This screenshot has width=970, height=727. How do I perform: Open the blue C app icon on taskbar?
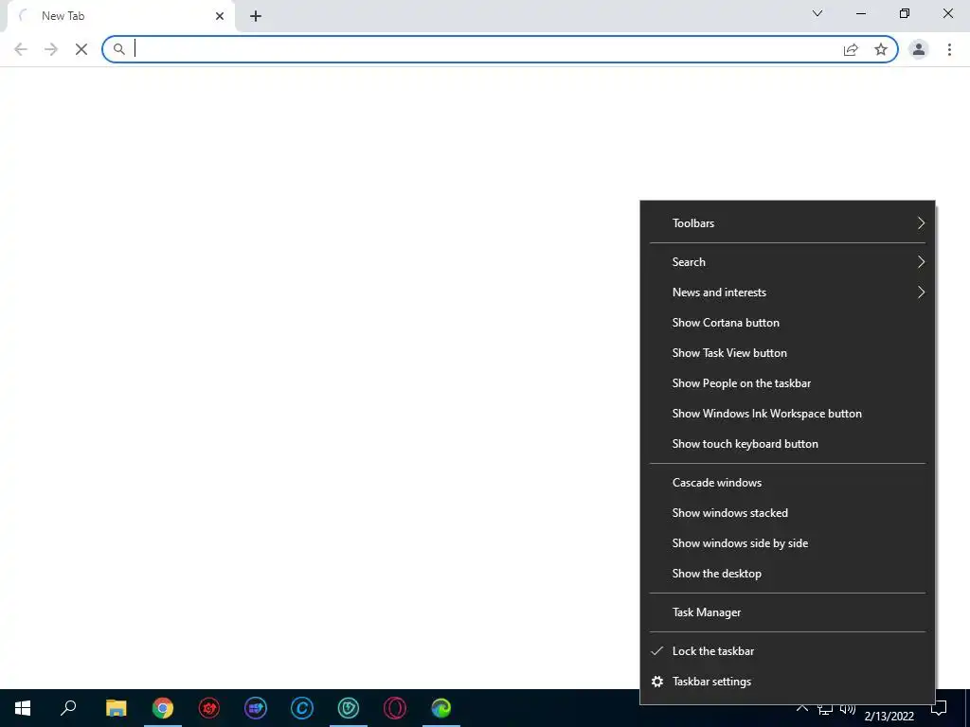tap(302, 708)
